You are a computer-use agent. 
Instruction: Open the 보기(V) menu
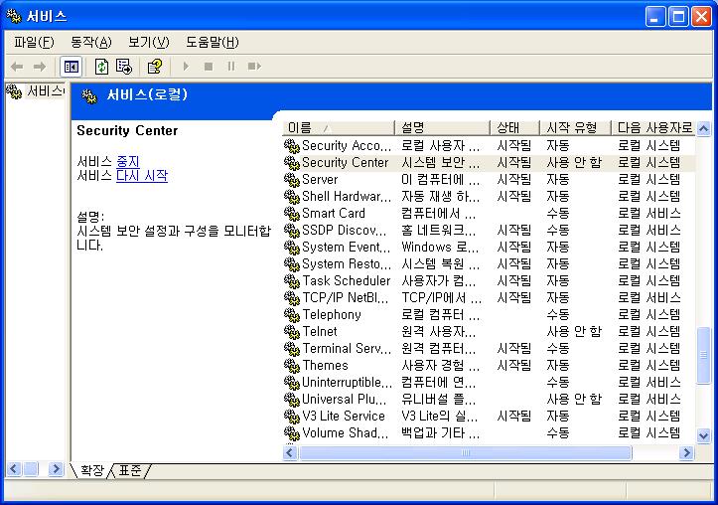148,43
